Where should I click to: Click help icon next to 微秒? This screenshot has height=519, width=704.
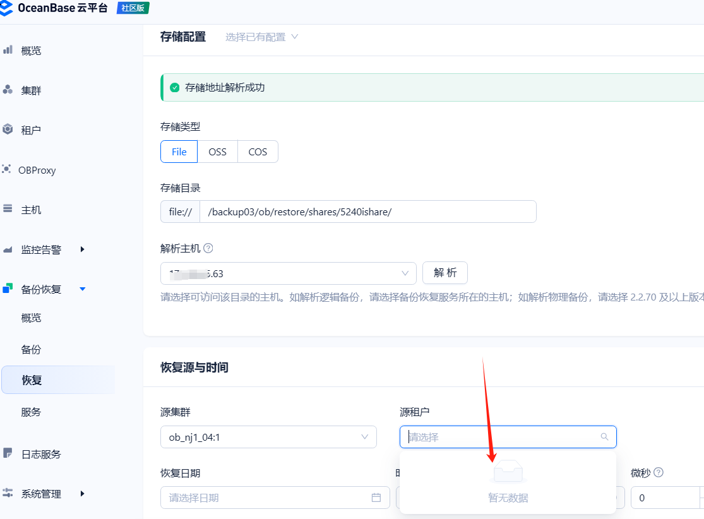(x=658, y=472)
